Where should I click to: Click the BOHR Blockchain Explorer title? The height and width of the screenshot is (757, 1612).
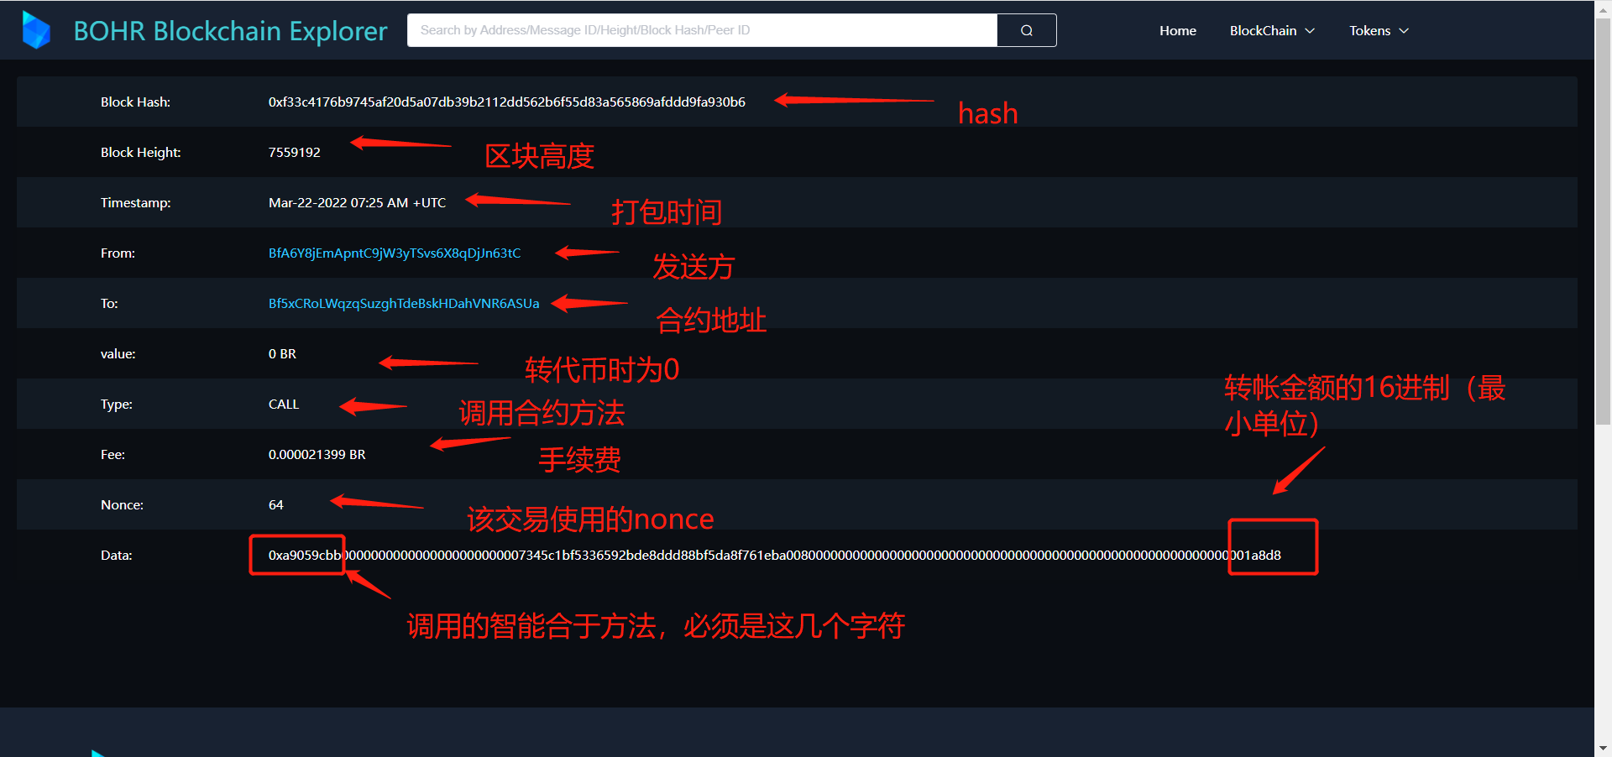tap(230, 30)
